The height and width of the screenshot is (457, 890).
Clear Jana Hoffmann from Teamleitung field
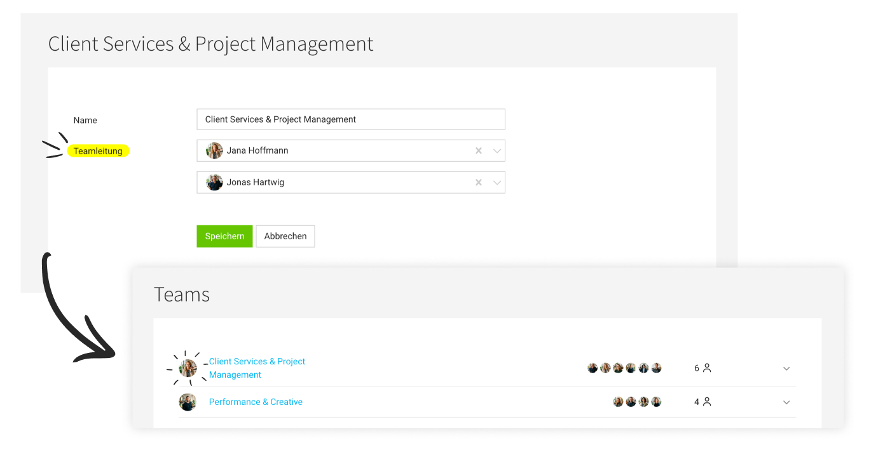click(479, 150)
